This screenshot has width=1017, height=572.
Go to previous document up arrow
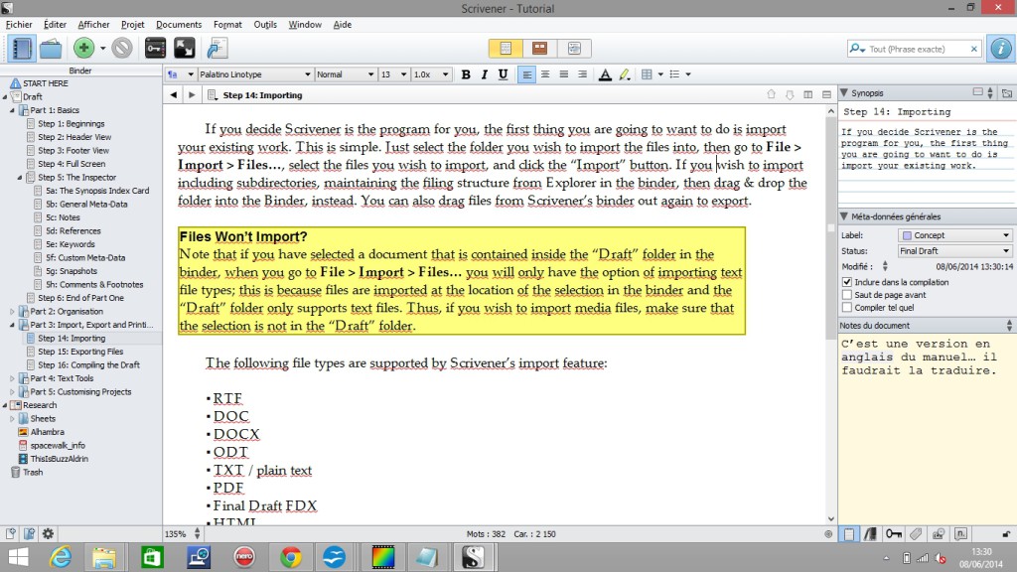pyautogui.click(x=771, y=94)
